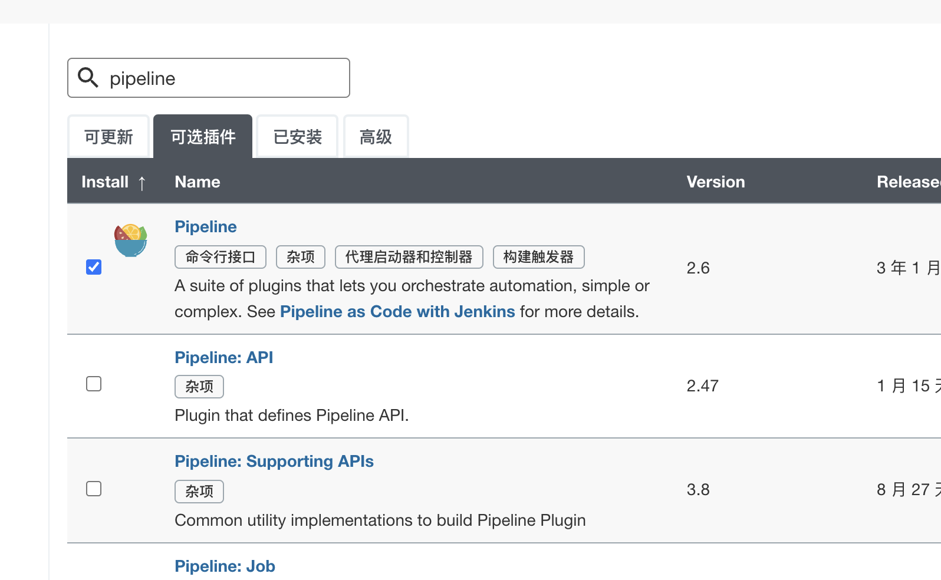Image resolution: width=941 pixels, height=580 pixels.
Task: Go to the 高级 tab
Action: pos(376,137)
